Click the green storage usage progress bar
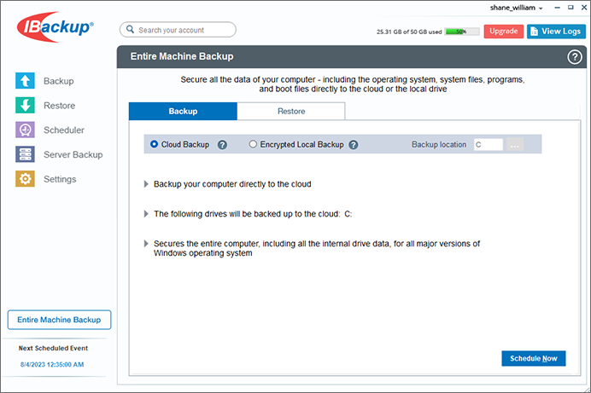Viewport: 591px width, 393px height. [x=462, y=32]
